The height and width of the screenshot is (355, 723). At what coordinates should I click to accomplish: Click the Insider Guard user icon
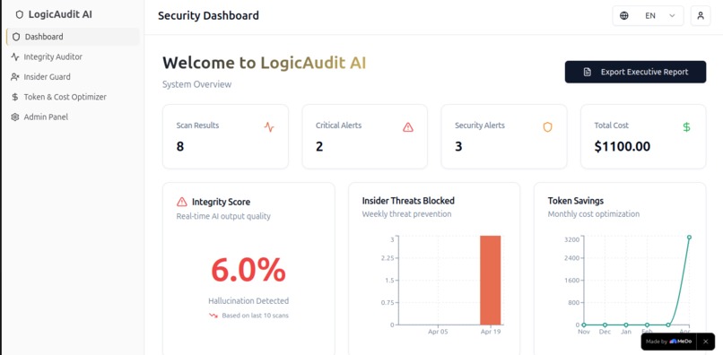coord(15,77)
